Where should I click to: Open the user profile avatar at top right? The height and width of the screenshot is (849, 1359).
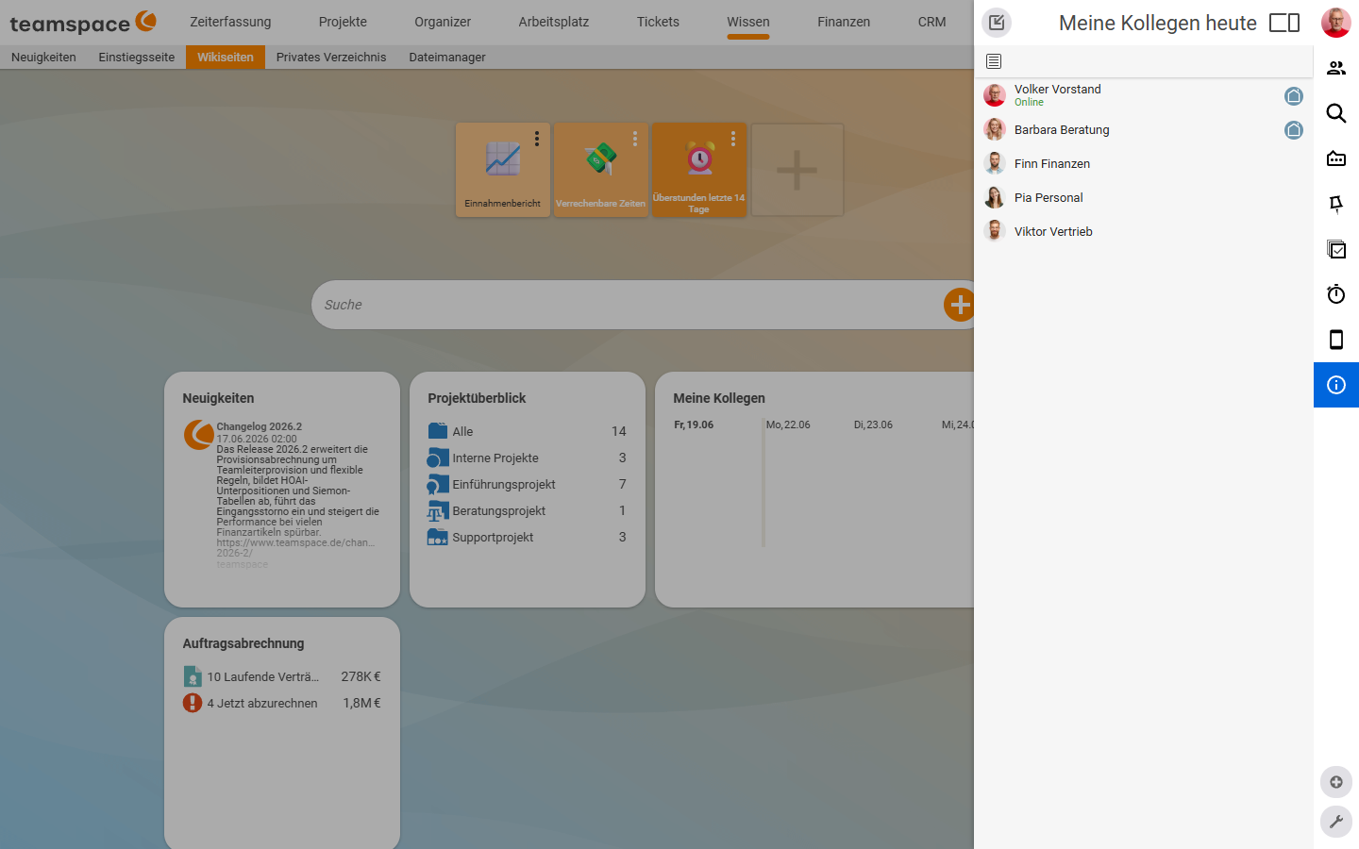(x=1336, y=23)
